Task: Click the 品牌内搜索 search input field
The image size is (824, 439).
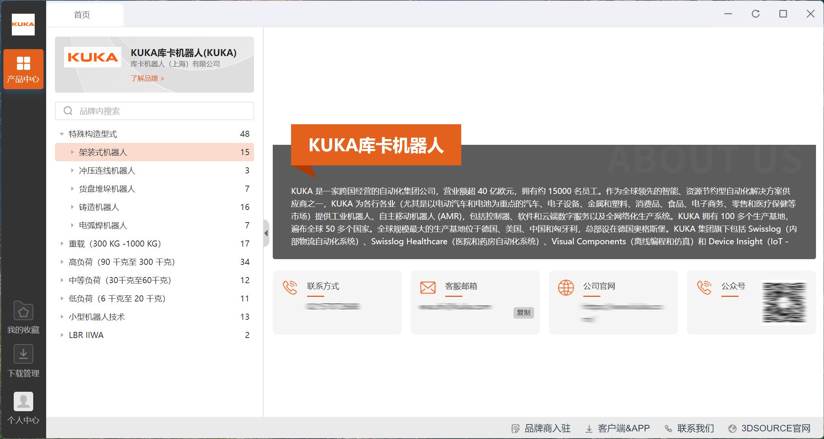Action: click(154, 111)
